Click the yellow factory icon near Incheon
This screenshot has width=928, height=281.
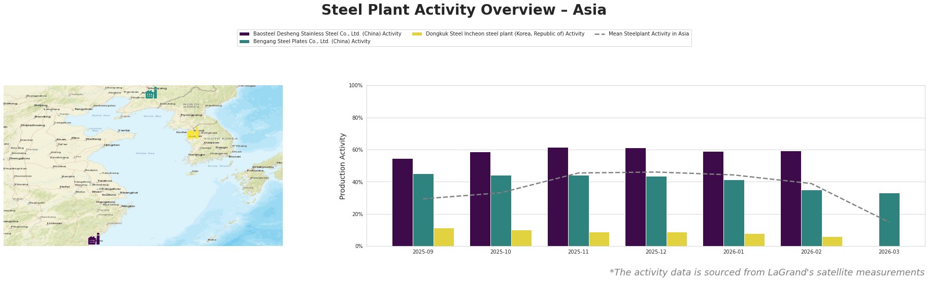point(192,134)
